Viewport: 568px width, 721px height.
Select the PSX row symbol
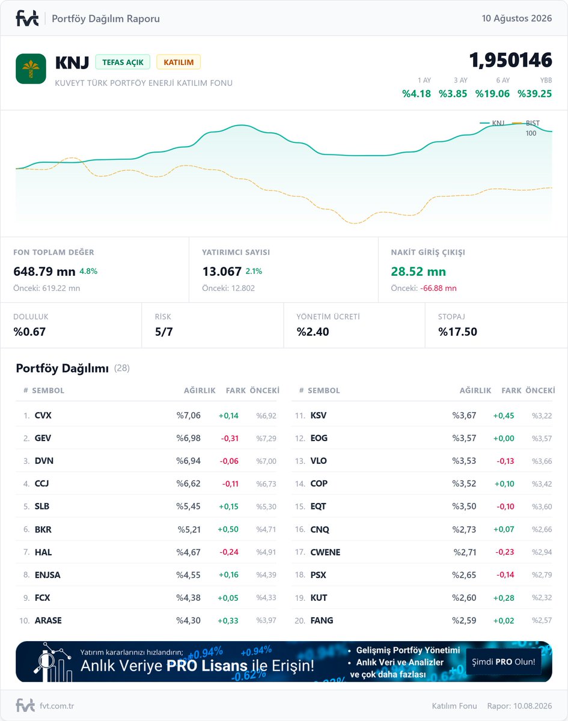318,575
